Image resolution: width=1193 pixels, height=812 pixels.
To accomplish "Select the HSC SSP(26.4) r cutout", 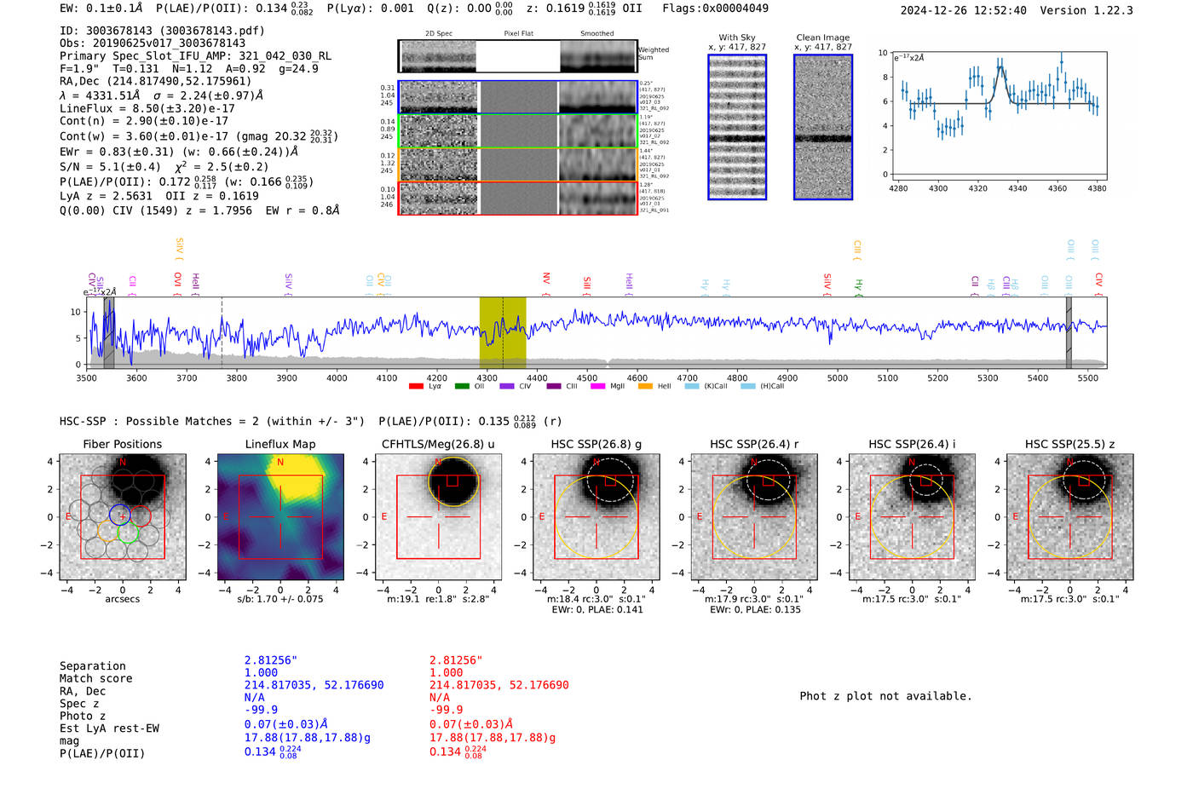I will [x=754, y=517].
